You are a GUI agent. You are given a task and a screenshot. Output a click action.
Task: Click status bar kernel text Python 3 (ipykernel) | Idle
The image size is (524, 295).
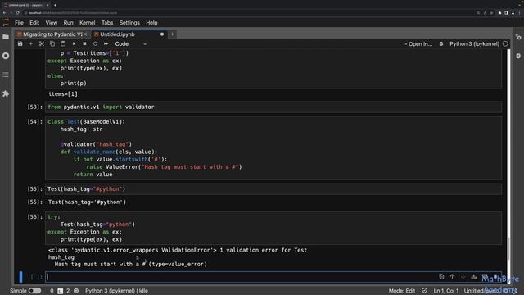(116, 291)
